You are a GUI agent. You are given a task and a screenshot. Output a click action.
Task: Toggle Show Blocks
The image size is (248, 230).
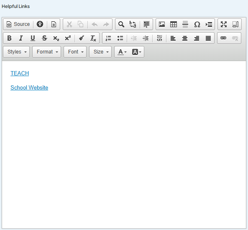tap(235, 24)
